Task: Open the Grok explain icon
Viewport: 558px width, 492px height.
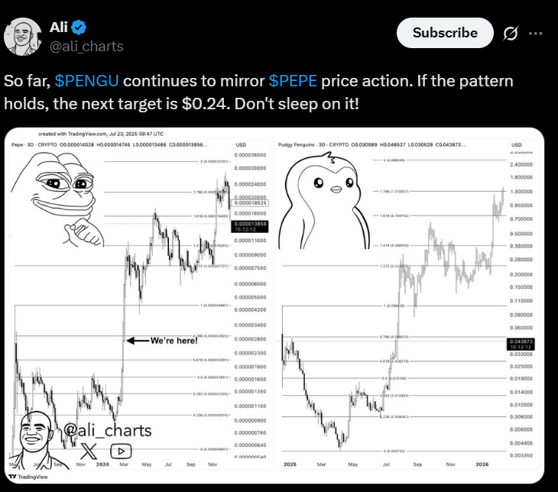Action: tap(511, 33)
